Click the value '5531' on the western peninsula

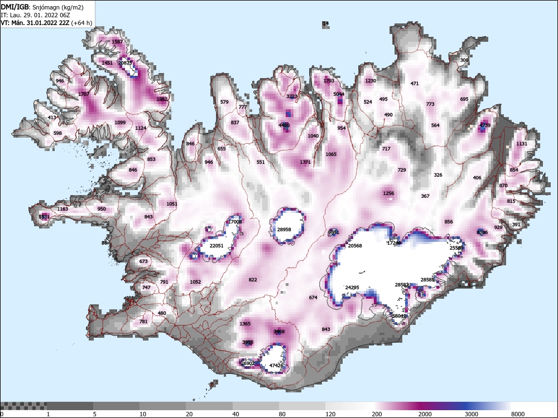click(x=44, y=217)
